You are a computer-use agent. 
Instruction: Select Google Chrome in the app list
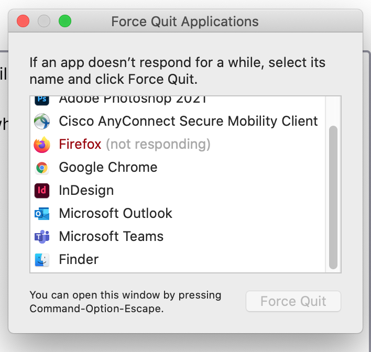click(x=178, y=168)
